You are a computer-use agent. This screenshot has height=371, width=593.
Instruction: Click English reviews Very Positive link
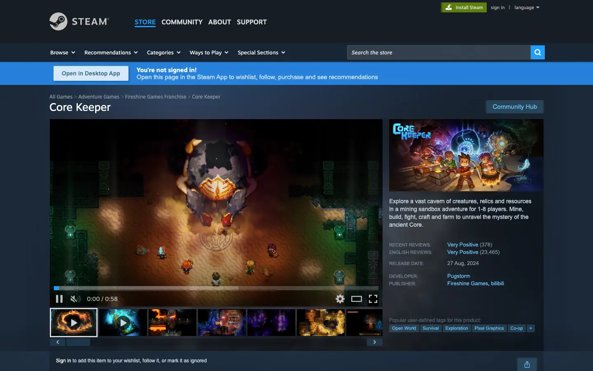click(462, 252)
